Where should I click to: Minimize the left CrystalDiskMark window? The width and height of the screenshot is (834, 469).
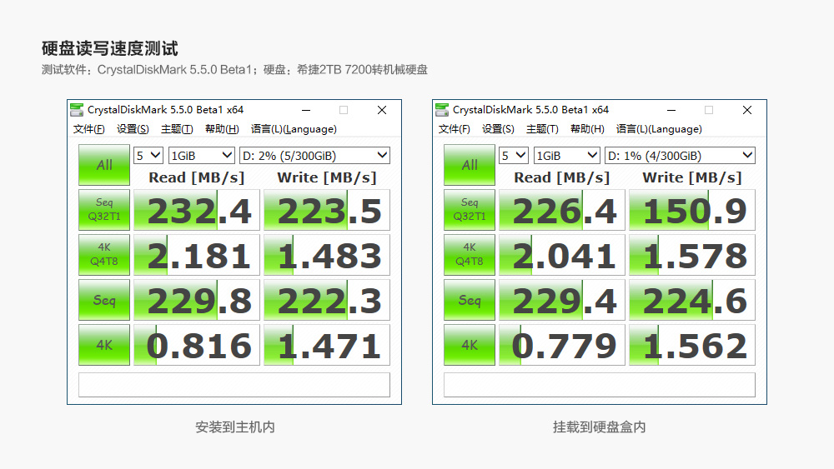pyautogui.click(x=306, y=110)
